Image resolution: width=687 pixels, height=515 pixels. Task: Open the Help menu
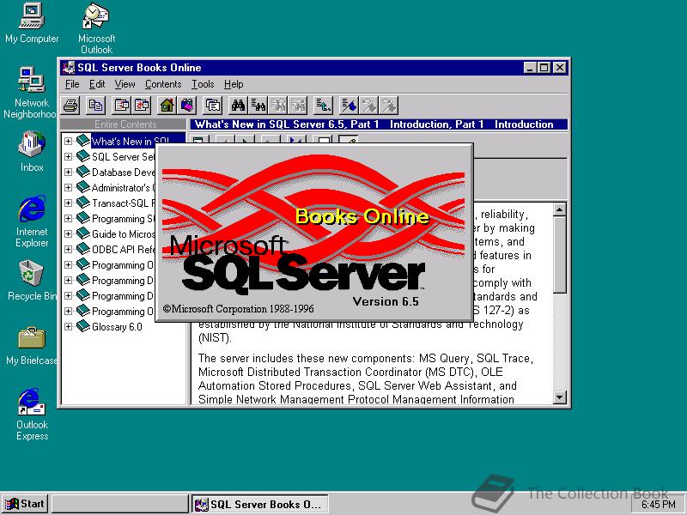click(x=234, y=84)
